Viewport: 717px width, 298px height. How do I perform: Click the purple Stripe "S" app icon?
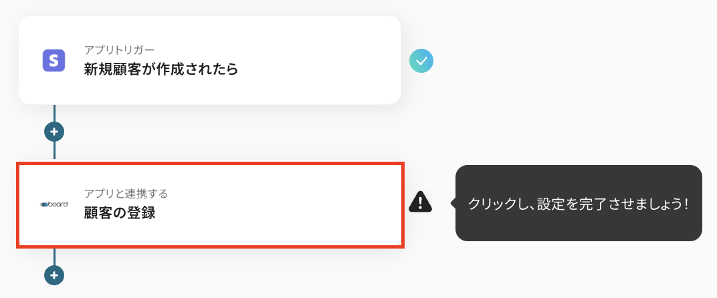(x=54, y=60)
